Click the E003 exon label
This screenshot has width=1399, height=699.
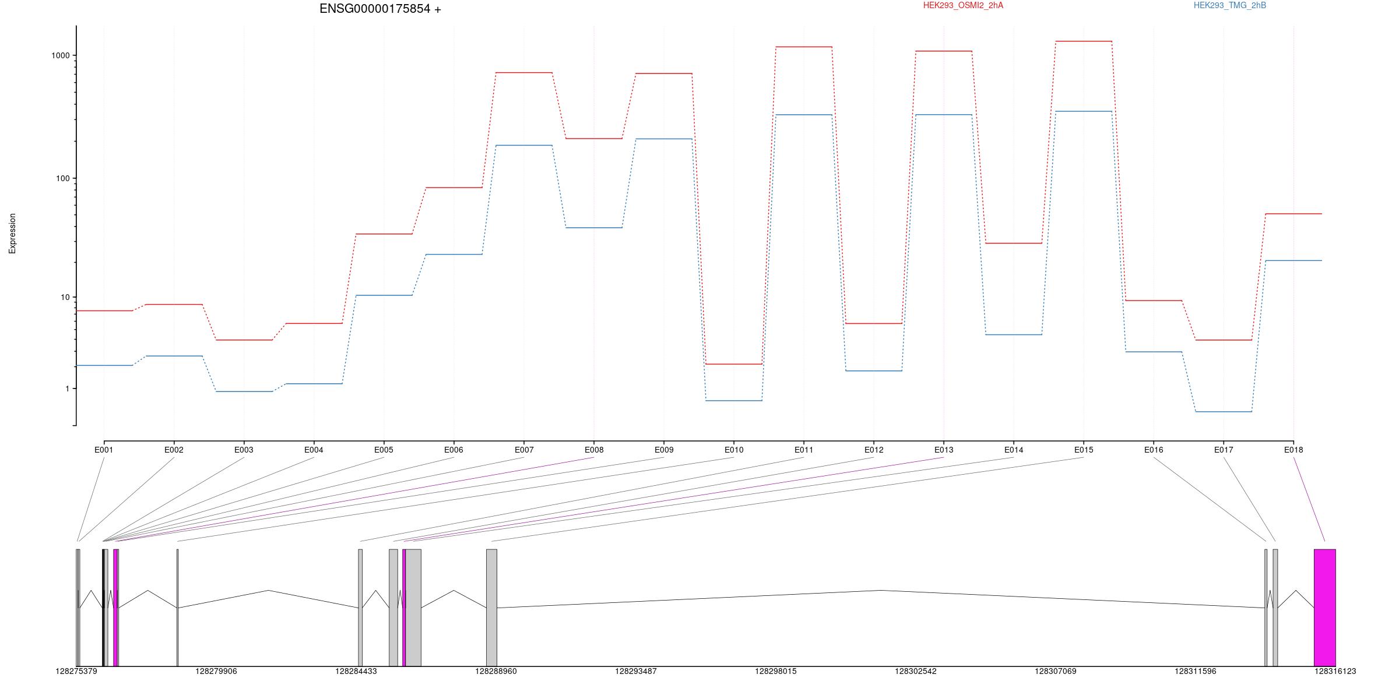244,450
